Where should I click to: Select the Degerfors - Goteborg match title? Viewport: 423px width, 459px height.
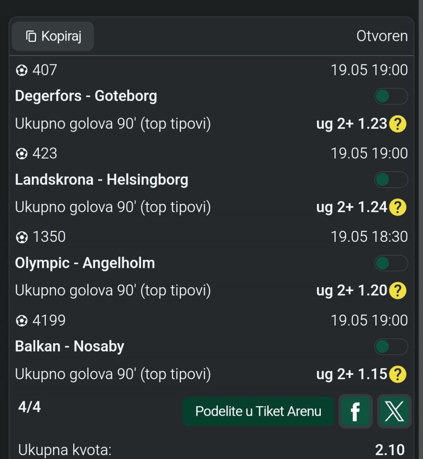point(86,96)
